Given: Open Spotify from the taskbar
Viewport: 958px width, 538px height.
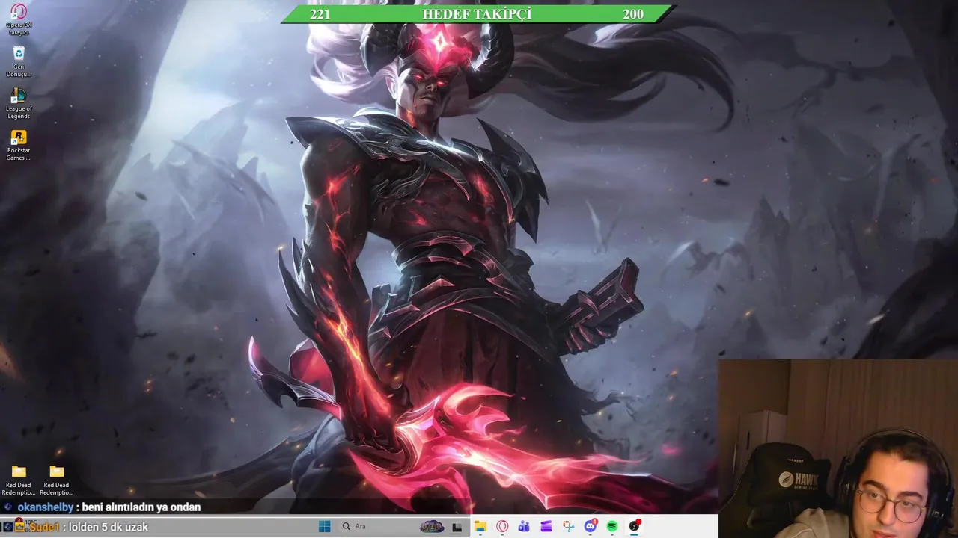Looking at the screenshot, I should [x=612, y=527].
